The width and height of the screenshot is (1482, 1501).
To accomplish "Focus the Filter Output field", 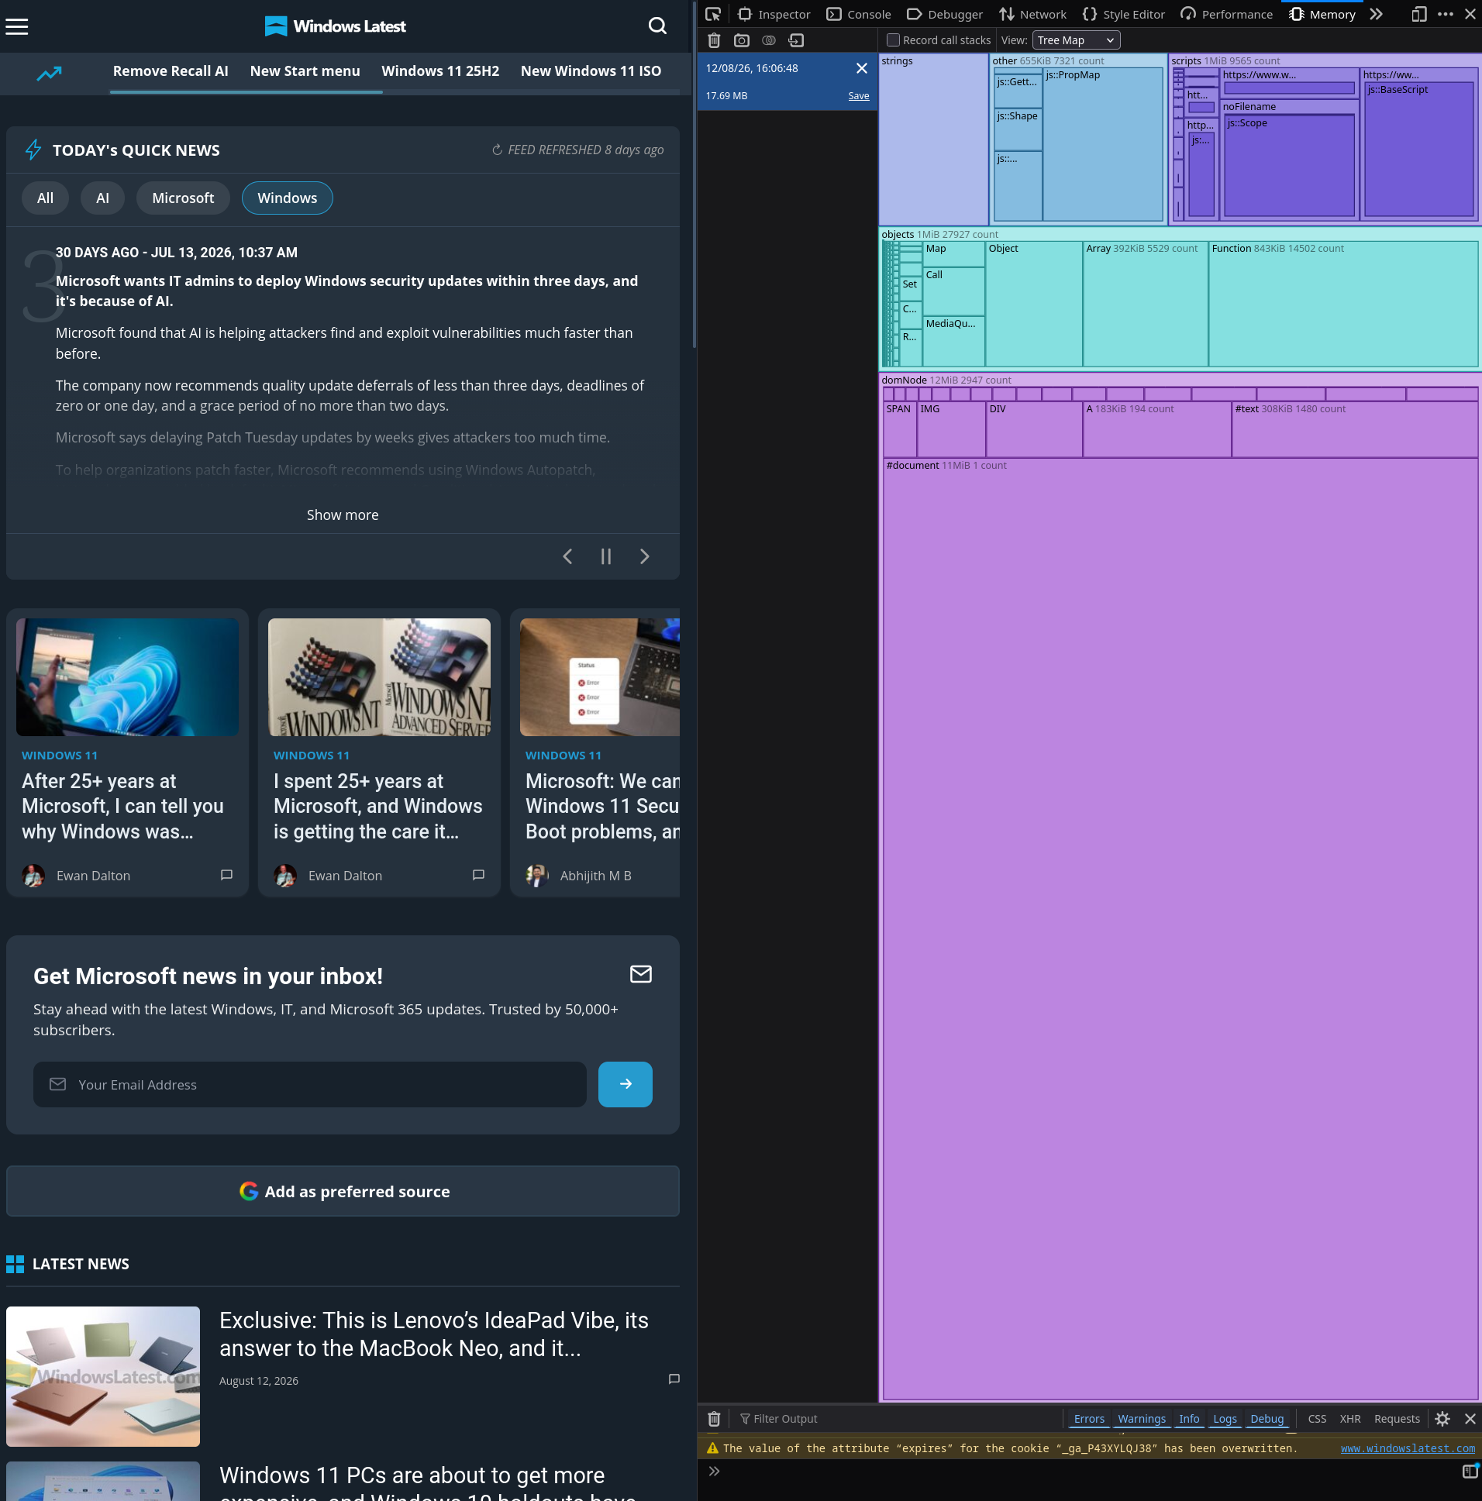I will click(x=898, y=1419).
